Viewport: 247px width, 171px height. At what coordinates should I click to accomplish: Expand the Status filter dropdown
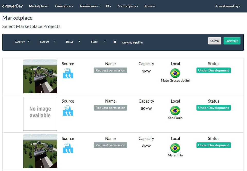[73, 42]
